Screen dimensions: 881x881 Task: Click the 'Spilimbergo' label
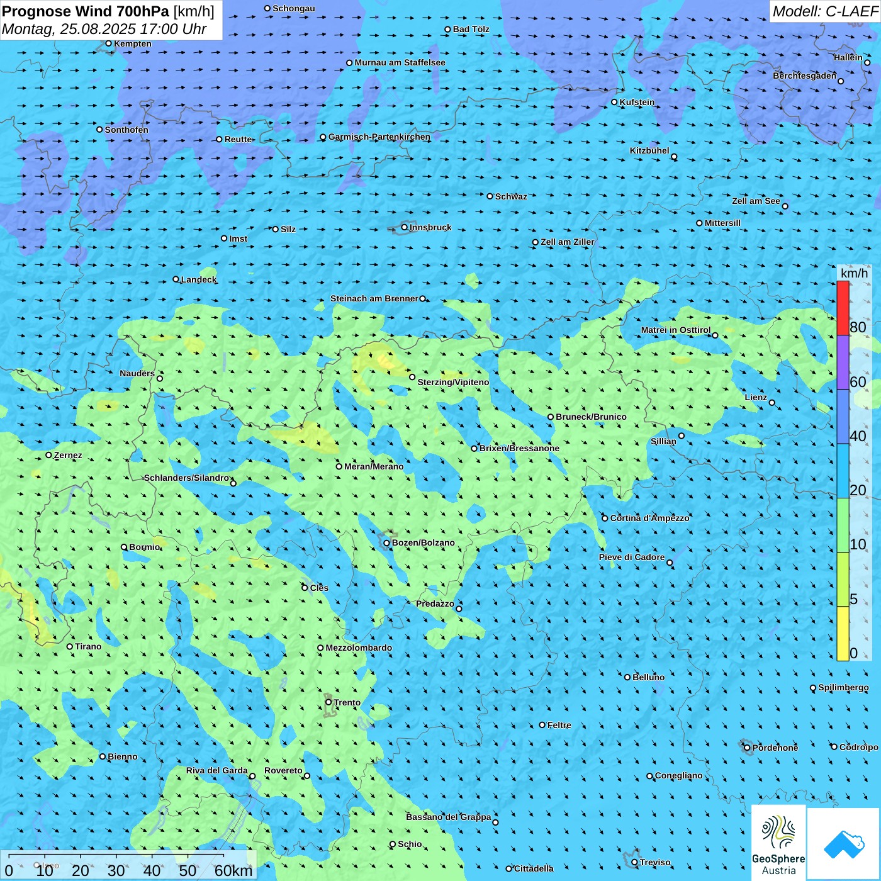843,687
